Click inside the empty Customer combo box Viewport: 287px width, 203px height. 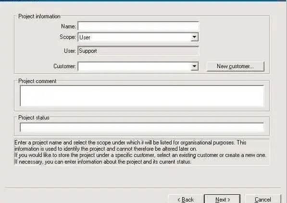[x=134, y=66]
